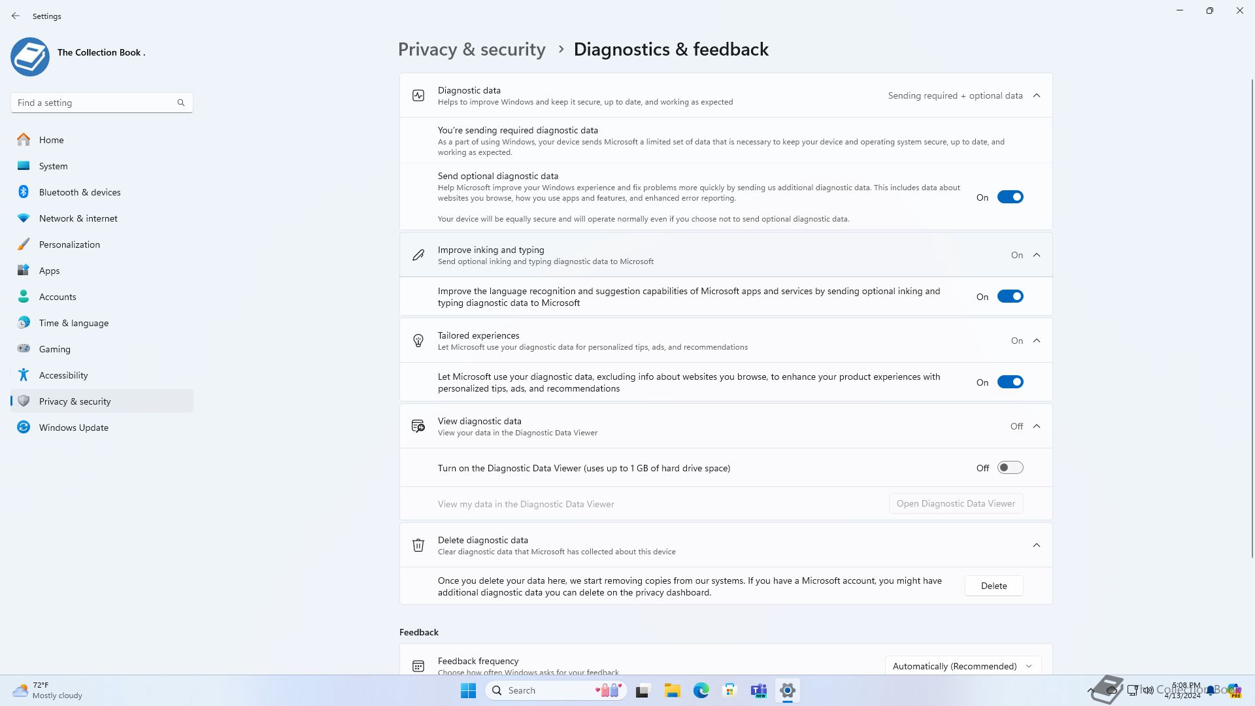Open the Feedback frequency dropdown
This screenshot has height=706, width=1255.
(962, 665)
